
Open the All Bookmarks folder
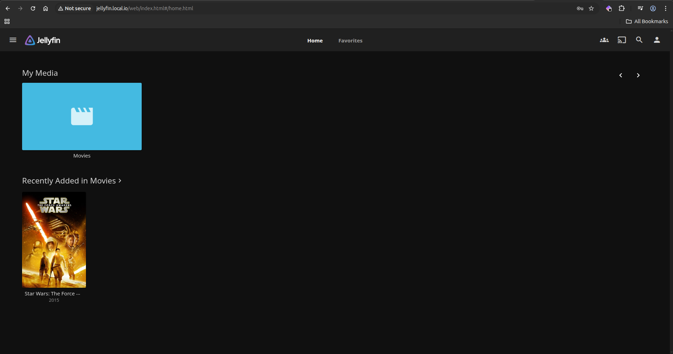point(647,21)
